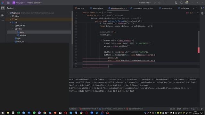Open Search Everywhere magnifier icon
The width and height of the screenshot is (205, 115).
tap(181, 3)
